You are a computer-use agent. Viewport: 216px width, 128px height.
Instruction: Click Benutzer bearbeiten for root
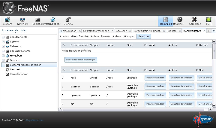(181, 78)
